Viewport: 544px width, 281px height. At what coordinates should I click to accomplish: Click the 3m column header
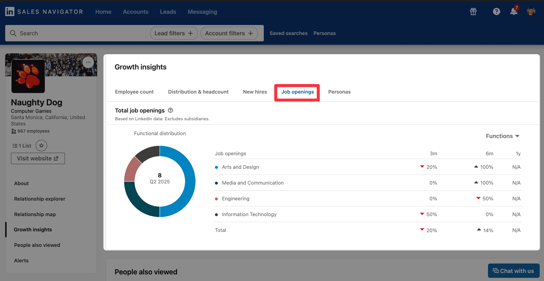point(433,154)
